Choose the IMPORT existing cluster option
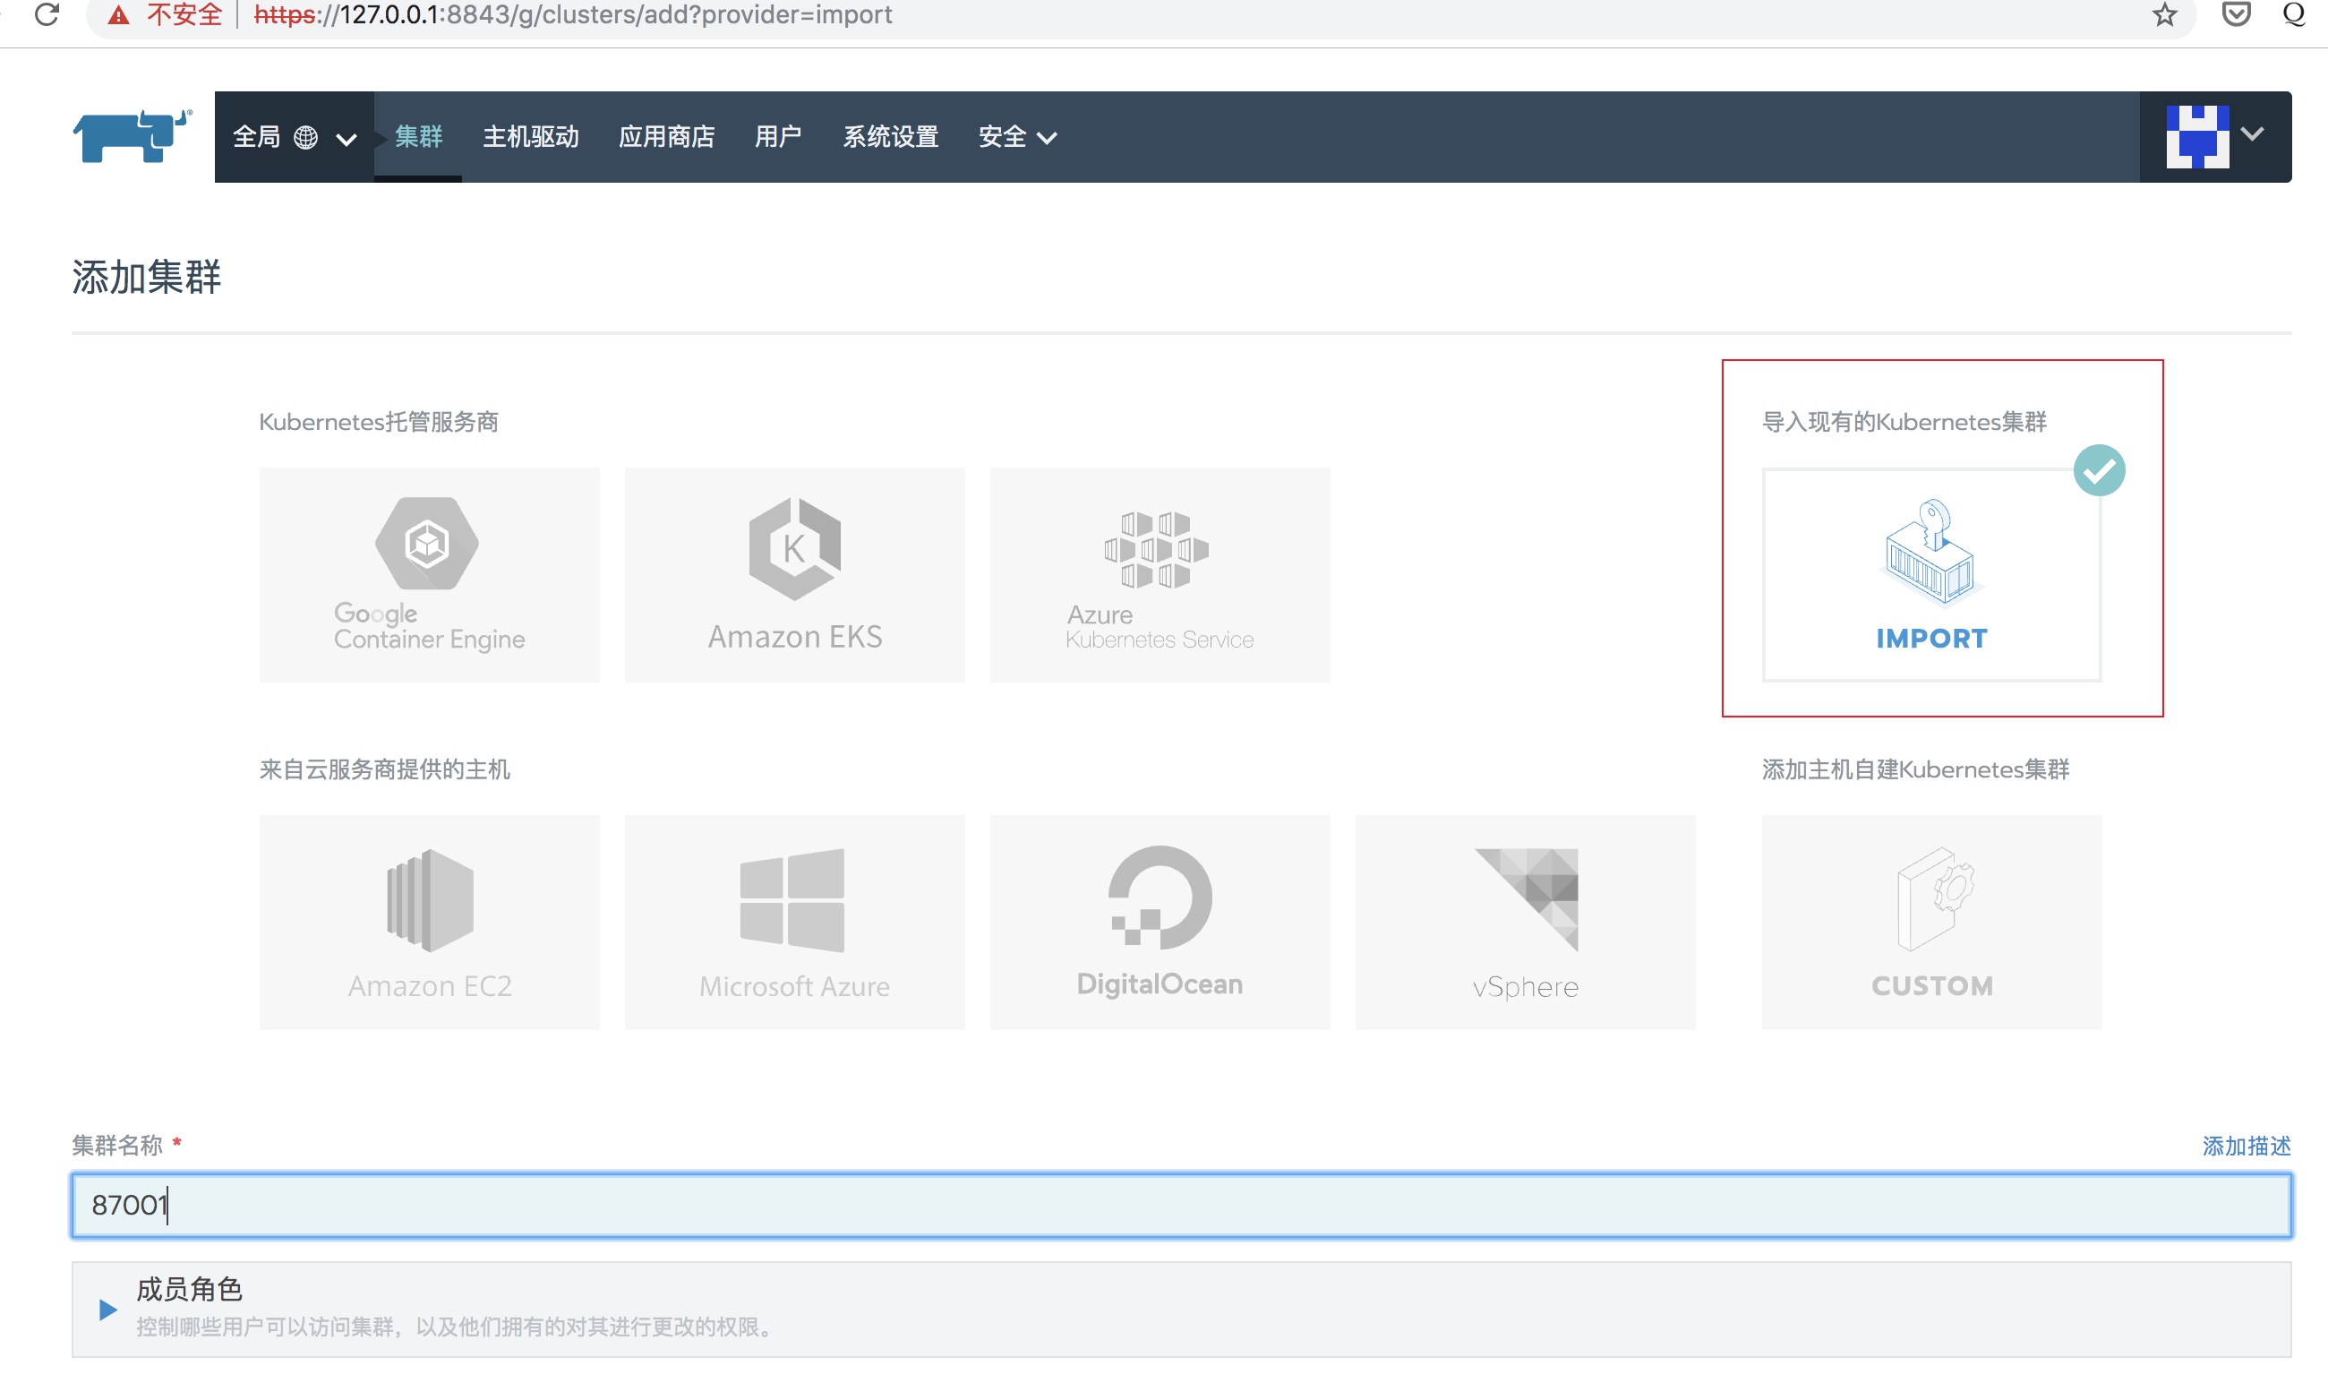Viewport: 2328px width, 1383px height. click(1931, 575)
